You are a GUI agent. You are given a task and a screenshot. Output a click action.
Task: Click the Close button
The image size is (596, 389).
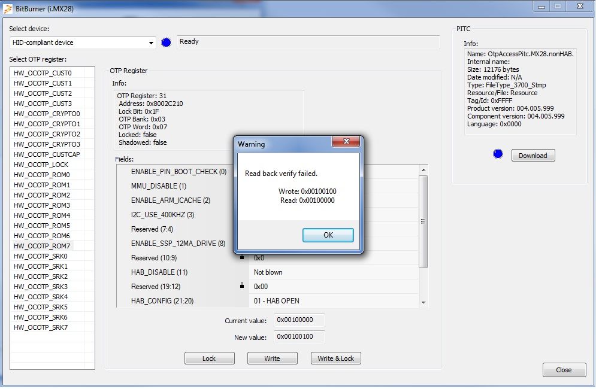[x=564, y=370]
